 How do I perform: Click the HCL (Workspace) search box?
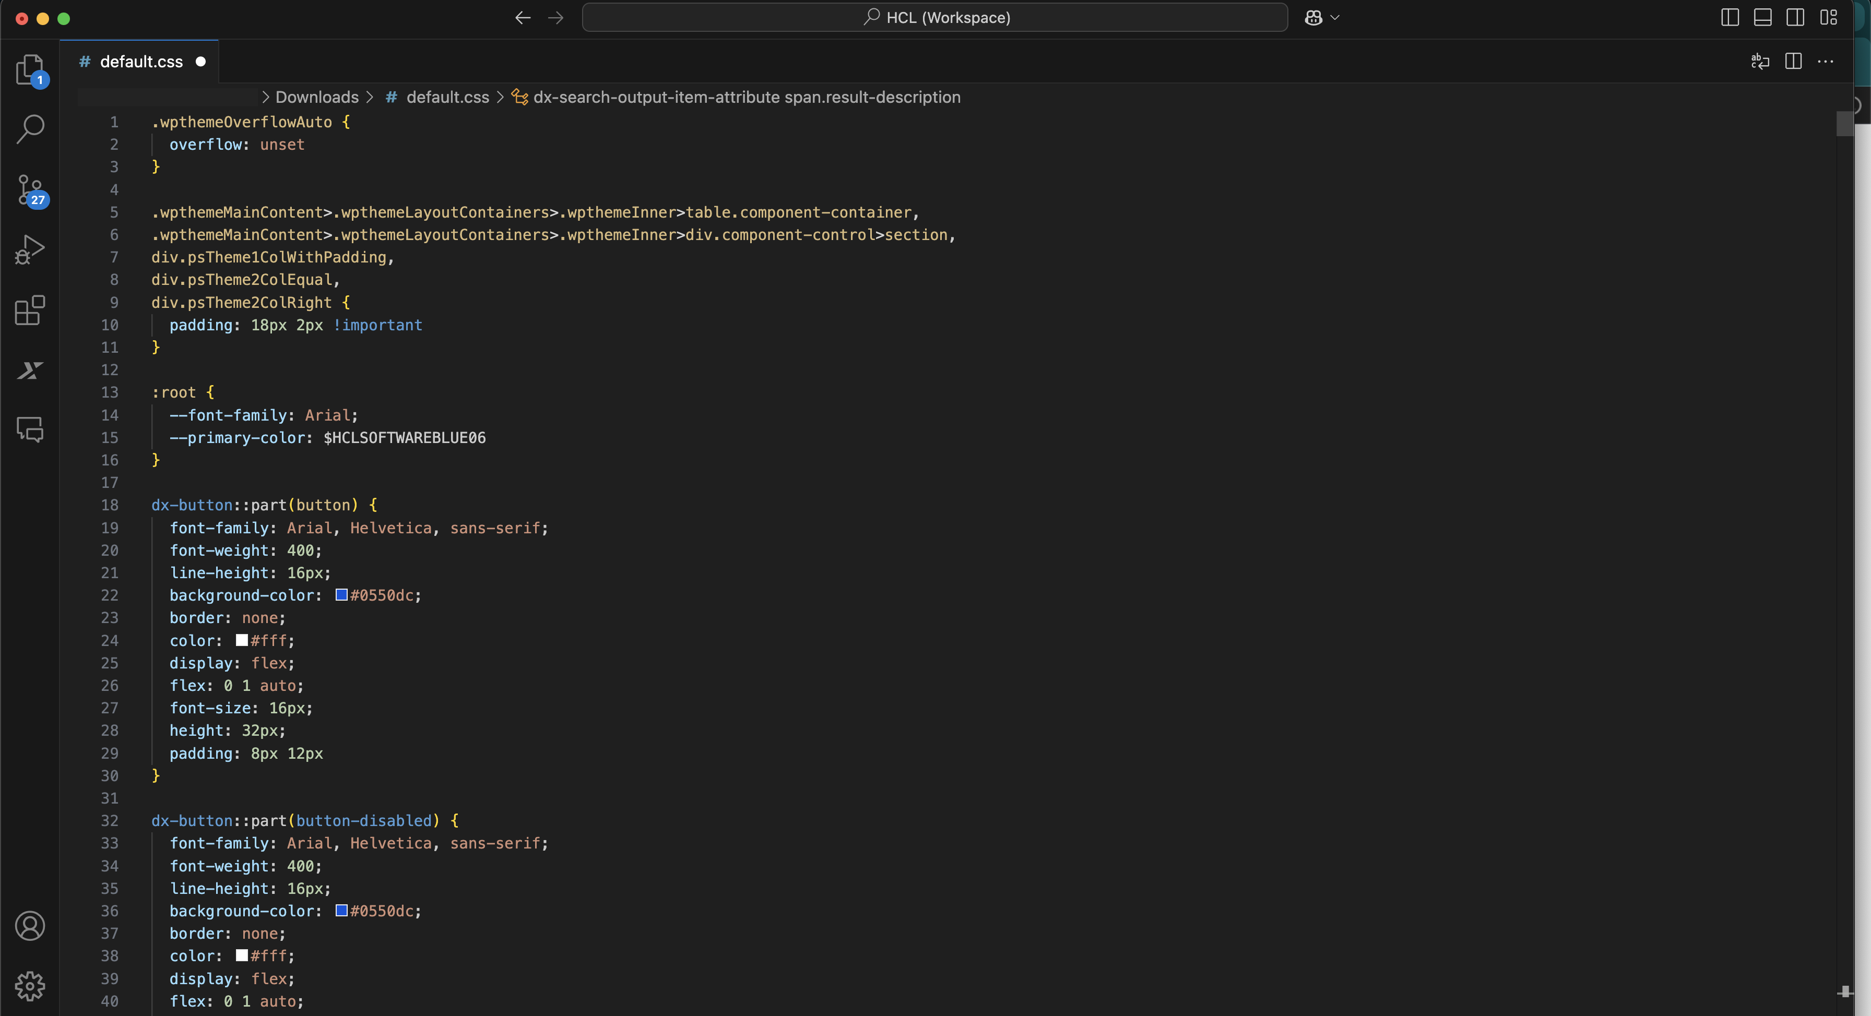[935, 17]
